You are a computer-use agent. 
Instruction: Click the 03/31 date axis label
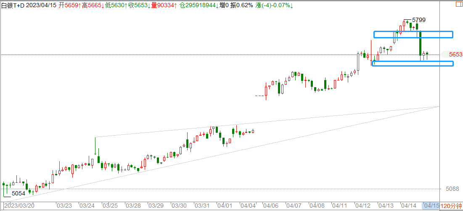[x=202, y=206]
